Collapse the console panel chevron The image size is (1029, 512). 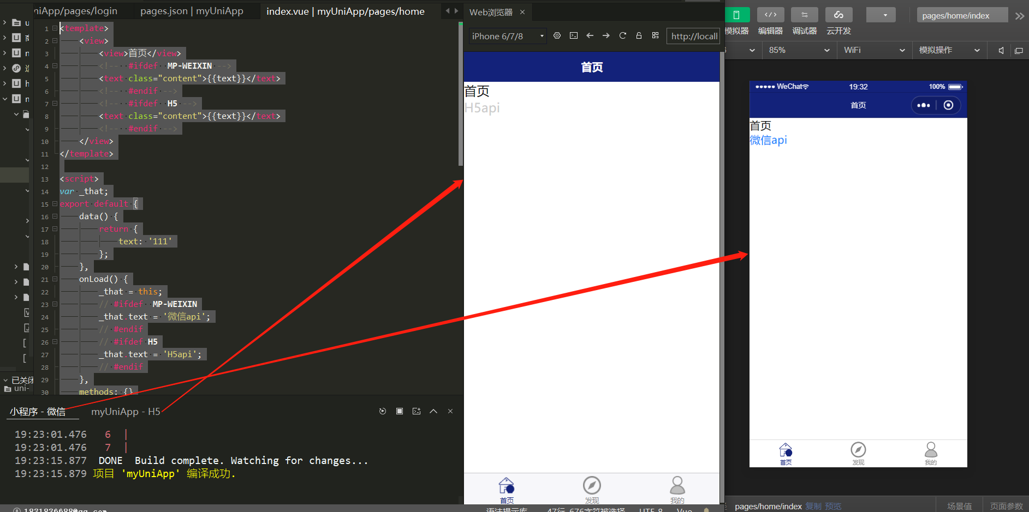click(433, 411)
